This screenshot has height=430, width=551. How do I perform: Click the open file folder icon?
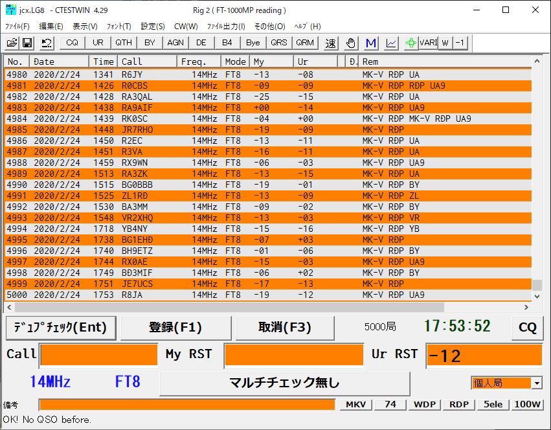click(12, 43)
